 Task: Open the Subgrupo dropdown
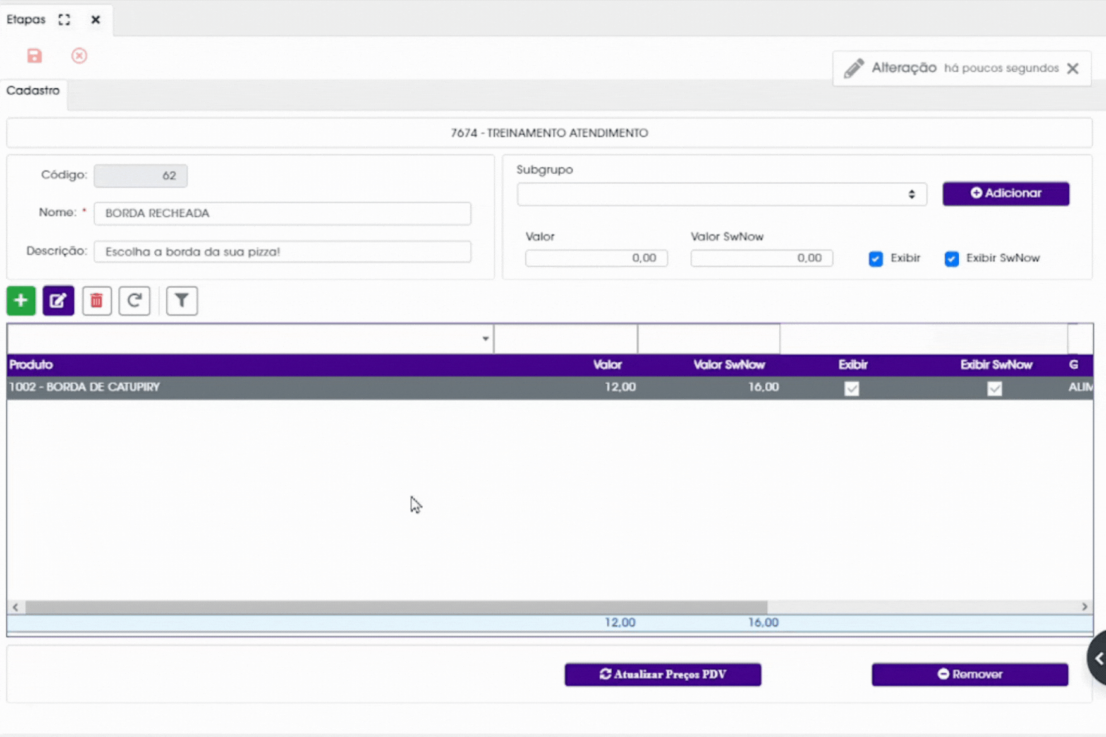tap(721, 194)
